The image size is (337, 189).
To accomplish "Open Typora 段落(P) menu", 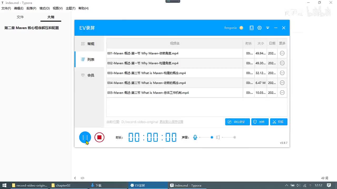I will pos(32,8).
